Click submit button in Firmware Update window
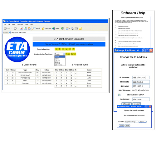Screen dimensions: 156x141 (122, 125)
